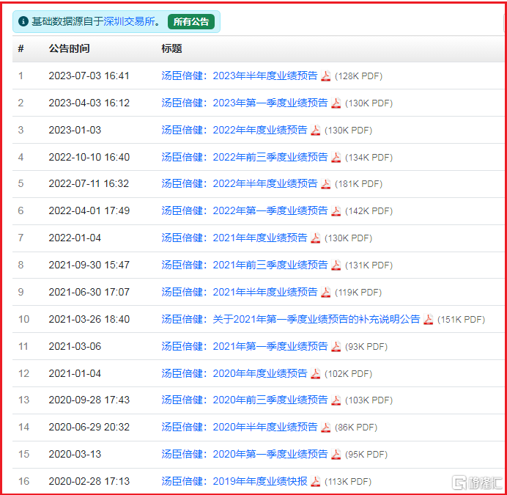Image resolution: width=507 pixels, height=495 pixels.
Task: Select the date 2022-01-04
Action: tap(75, 238)
